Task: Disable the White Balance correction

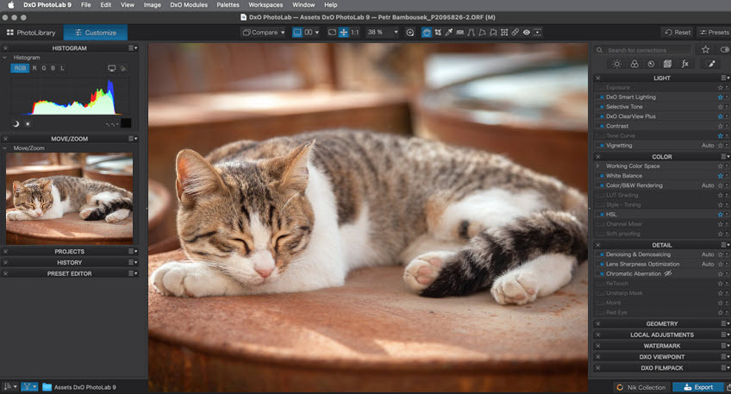Action: [601, 176]
